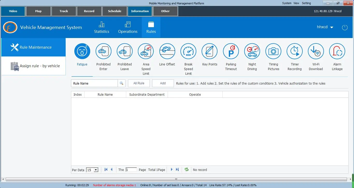Choose the Parking Timeout rule icon

(231, 51)
